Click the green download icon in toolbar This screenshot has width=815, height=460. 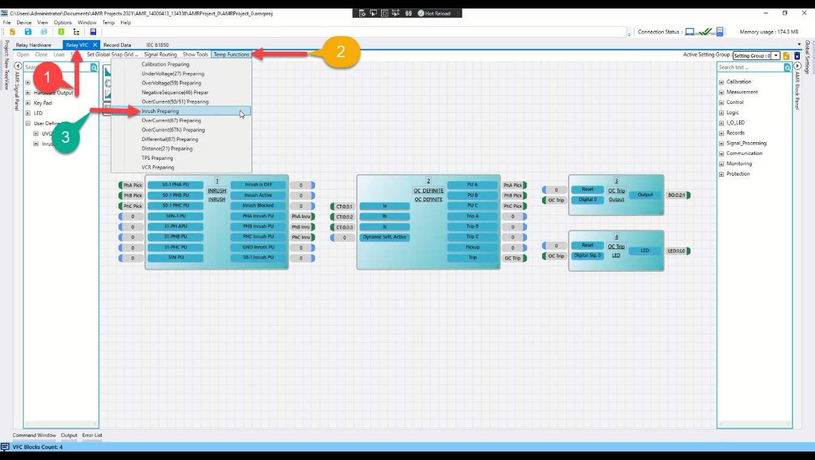61,32
